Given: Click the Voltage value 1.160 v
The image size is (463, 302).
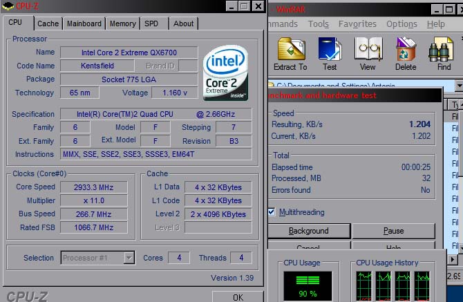Looking at the screenshot, I should [175, 93].
